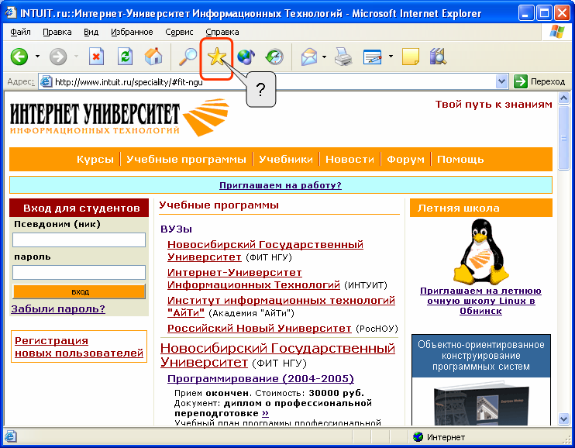
Task: Open Программирование (2004-2005) link
Action: pos(260,379)
